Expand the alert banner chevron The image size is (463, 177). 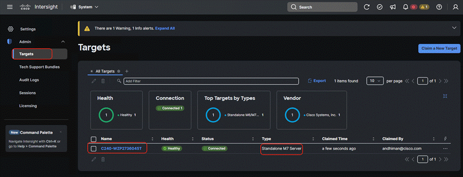454,28
